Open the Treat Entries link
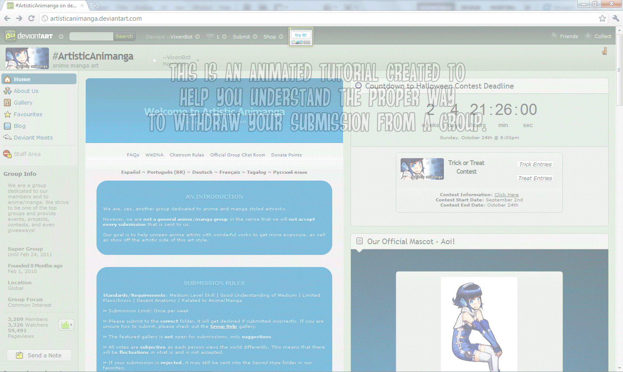 pos(535,178)
